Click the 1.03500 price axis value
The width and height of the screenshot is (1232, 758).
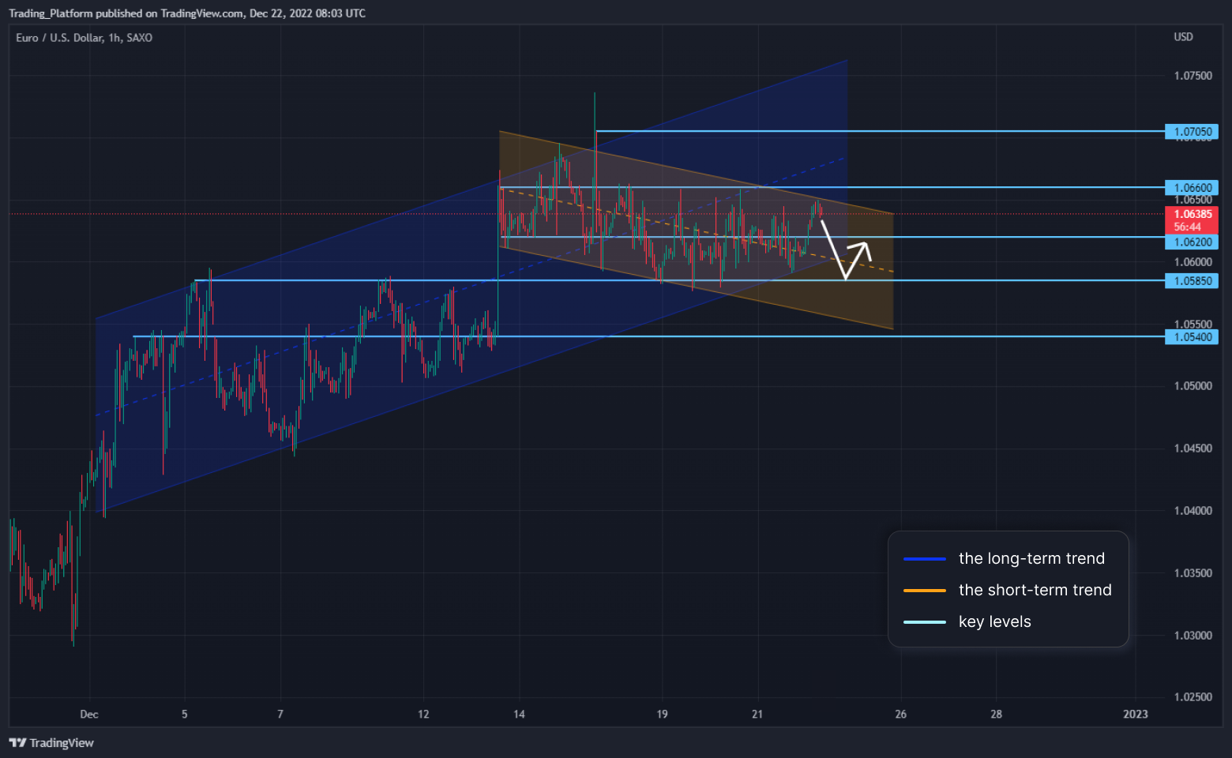[x=1193, y=573]
